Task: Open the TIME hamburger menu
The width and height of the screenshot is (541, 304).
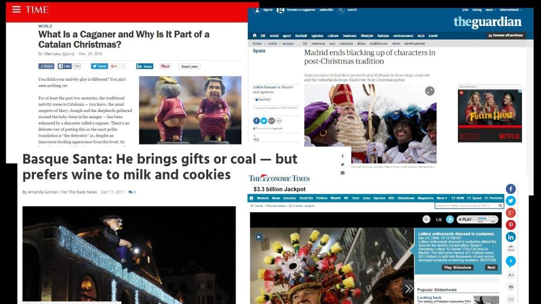Action: point(16,9)
